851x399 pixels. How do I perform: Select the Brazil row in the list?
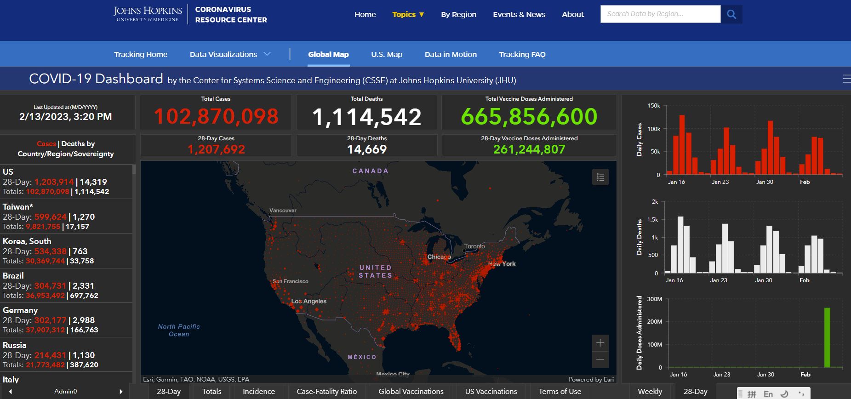click(x=66, y=285)
